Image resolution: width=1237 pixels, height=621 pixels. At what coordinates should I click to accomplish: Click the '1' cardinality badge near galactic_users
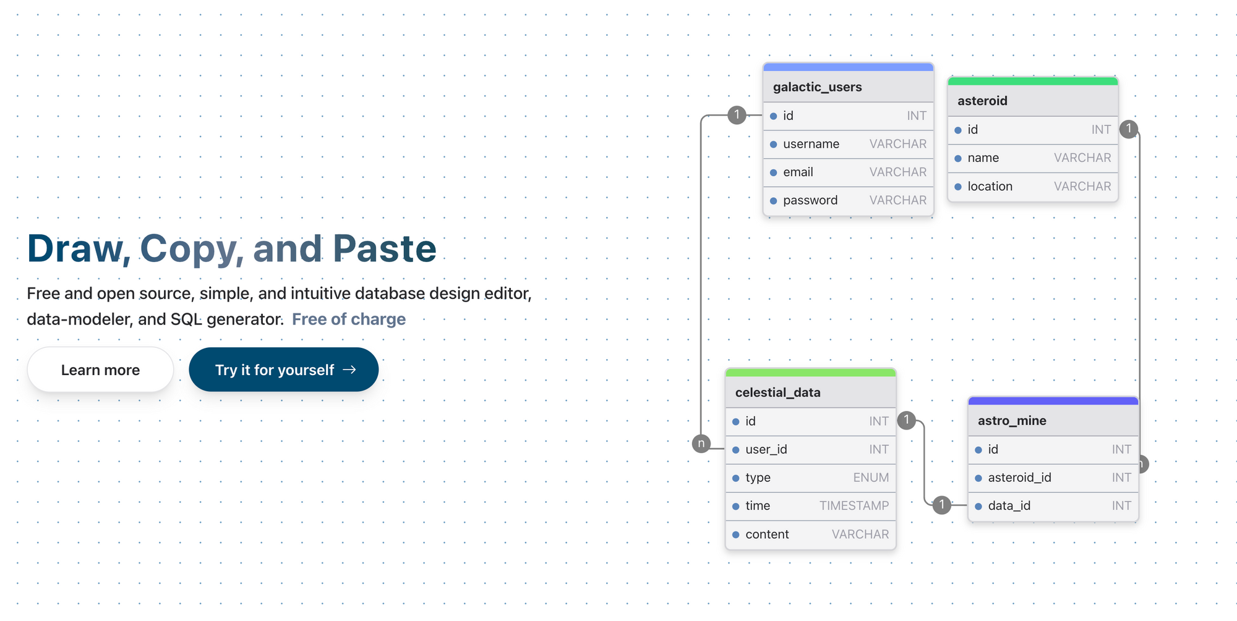click(x=737, y=115)
